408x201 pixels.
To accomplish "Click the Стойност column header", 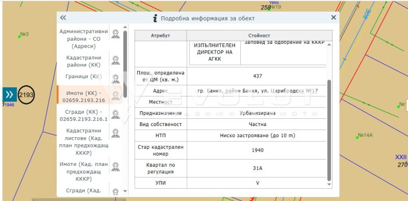I will coord(260,36).
